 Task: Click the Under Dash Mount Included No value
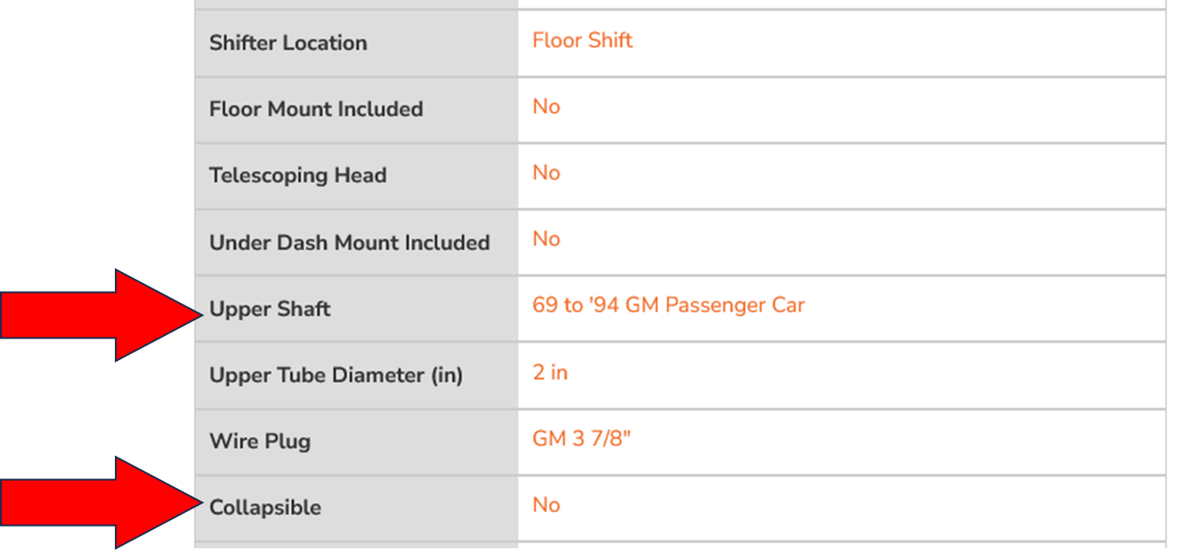(546, 239)
